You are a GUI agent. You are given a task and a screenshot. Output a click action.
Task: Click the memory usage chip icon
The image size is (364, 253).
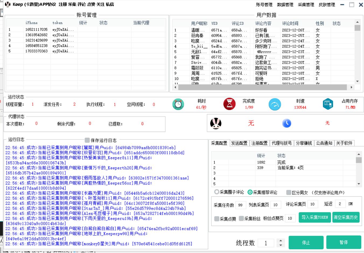point(328,104)
